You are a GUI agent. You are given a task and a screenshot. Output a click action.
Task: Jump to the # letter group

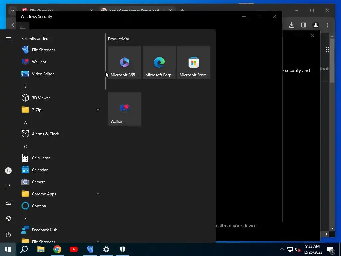click(x=25, y=86)
